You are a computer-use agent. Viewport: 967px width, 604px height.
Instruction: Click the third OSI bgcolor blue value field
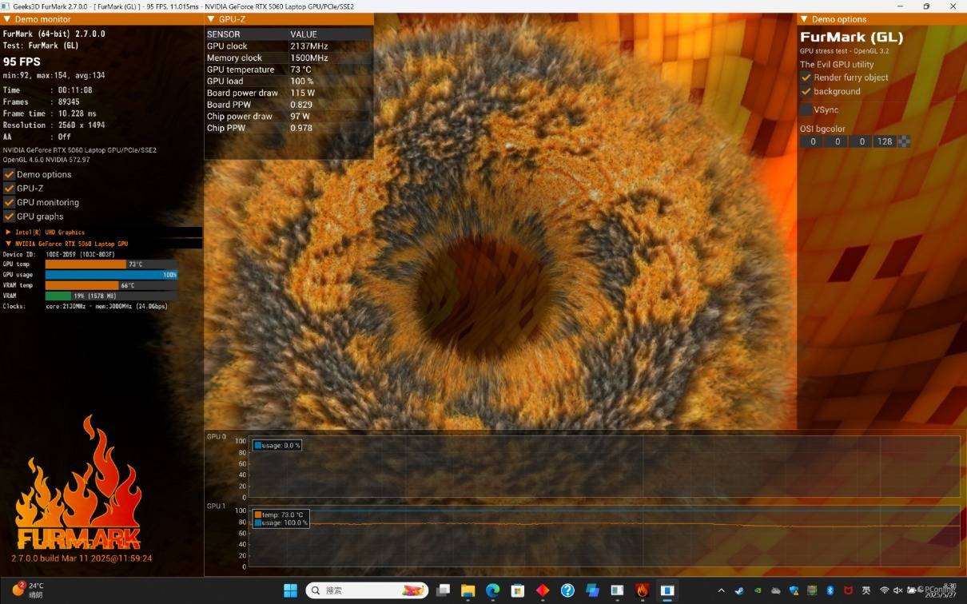(861, 141)
